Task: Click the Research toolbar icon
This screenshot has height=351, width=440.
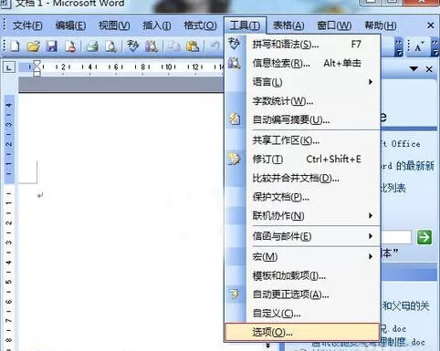Action: (x=152, y=46)
